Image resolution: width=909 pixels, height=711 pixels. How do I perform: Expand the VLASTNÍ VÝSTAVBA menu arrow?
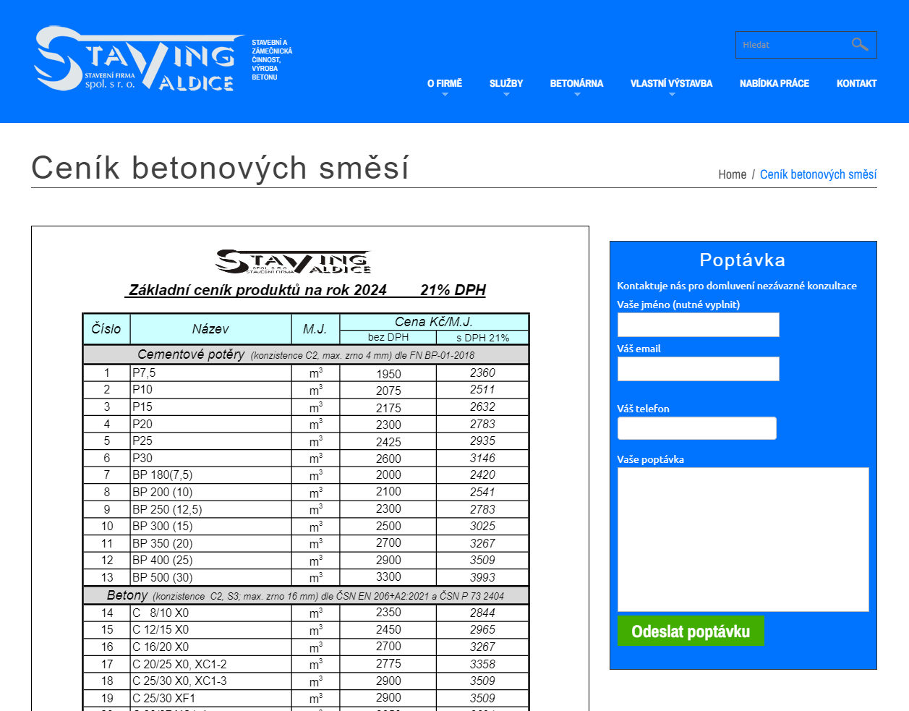tap(671, 95)
